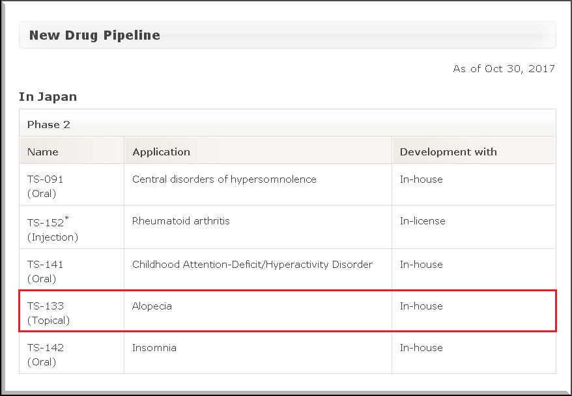Select the As of Oct 30, 2017 date
The height and width of the screenshot is (396, 572).
504,68
